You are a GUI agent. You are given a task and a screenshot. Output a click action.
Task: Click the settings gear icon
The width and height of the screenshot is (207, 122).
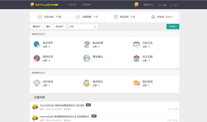pyautogui.click(x=160, y=5)
